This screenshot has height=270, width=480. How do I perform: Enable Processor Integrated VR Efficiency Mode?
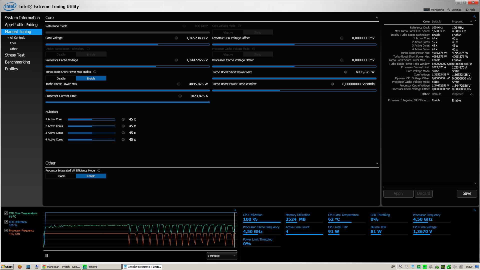pyautogui.click(x=91, y=176)
